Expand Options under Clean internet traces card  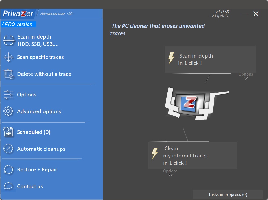click(x=170, y=173)
